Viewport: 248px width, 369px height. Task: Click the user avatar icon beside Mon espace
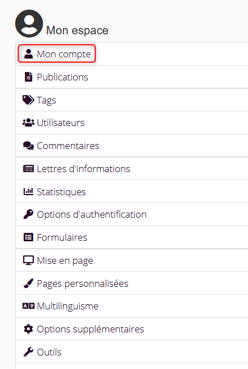click(29, 24)
